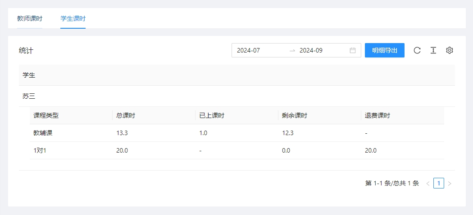
Task: Click the 总课时 column header
Action: click(x=126, y=115)
